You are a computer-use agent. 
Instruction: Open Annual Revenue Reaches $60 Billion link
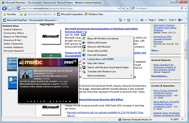[101, 99]
